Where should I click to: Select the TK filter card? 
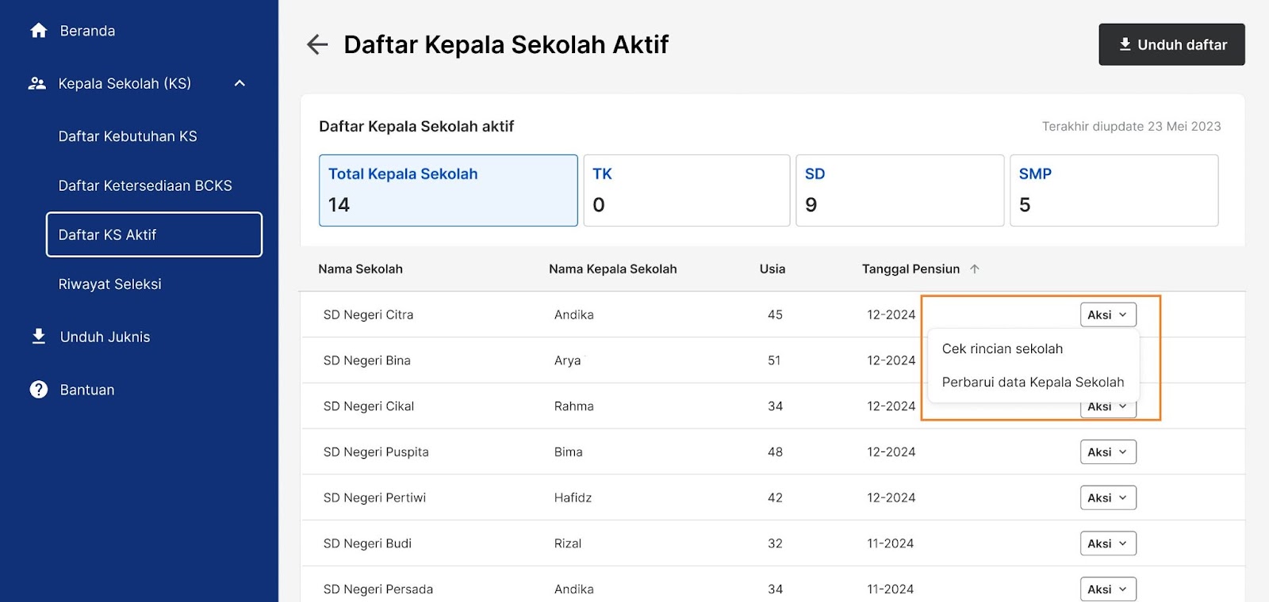pyautogui.click(x=687, y=190)
